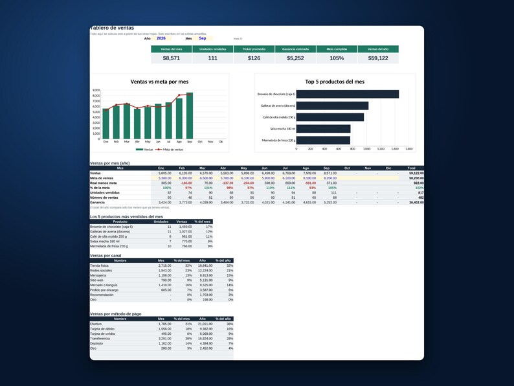Click 'Ventas por método de pago' section heading

click(116, 314)
